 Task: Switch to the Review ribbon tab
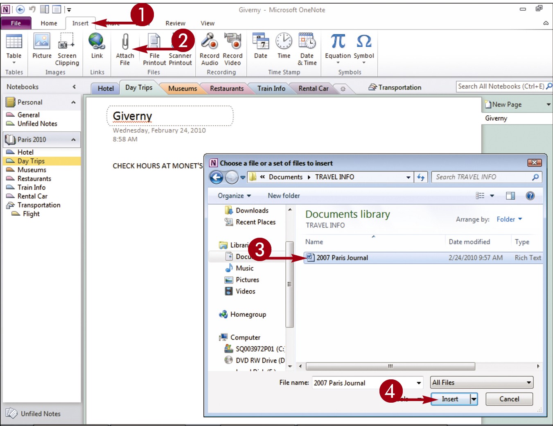click(x=175, y=23)
